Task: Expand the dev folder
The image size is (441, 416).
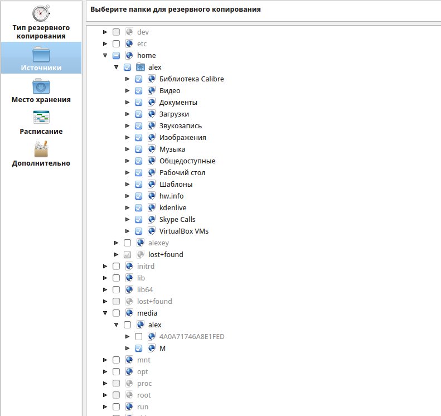Action: [x=105, y=32]
